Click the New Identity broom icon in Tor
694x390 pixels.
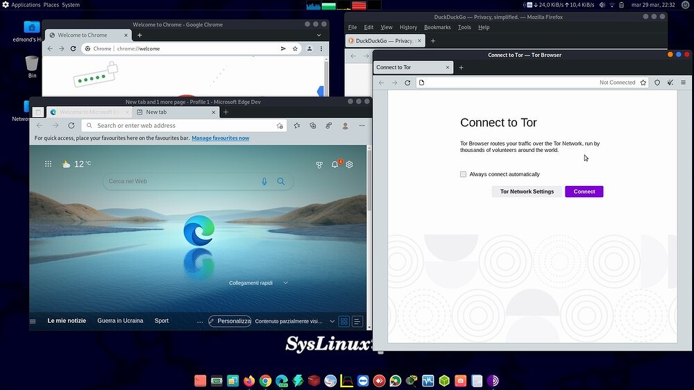[x=670, y=83]
